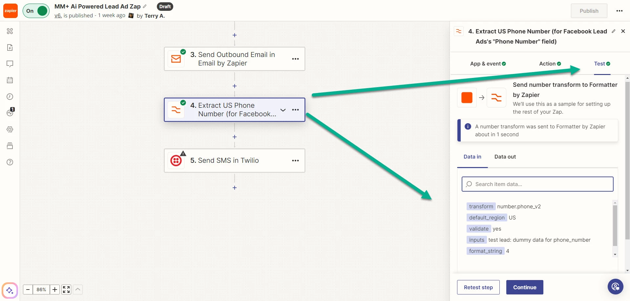Add a step between steps 4 and 5
Viewport: 630px width, 301px height.
point(235,137)
